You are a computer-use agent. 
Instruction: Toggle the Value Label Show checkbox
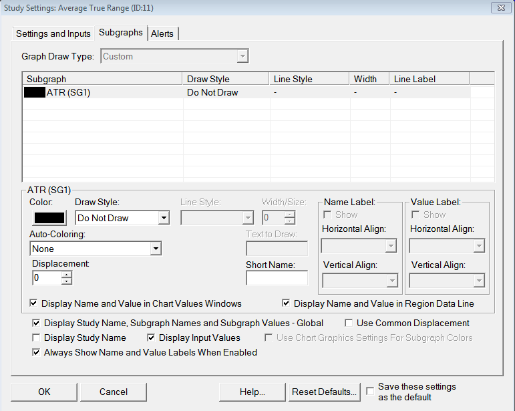[415, 215]
